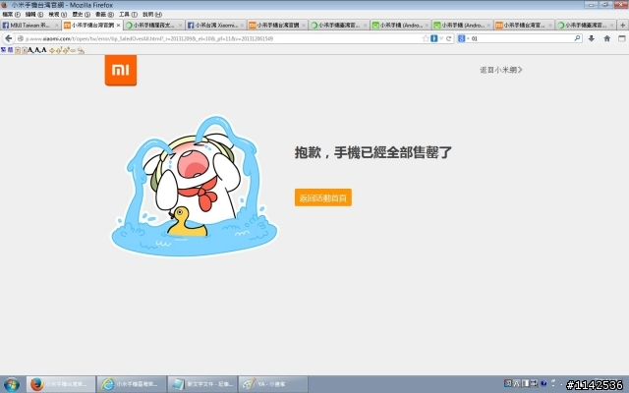
Task: Click the second clipboard icon in the add-on toolbar
Action: click(x=24, y=50)
